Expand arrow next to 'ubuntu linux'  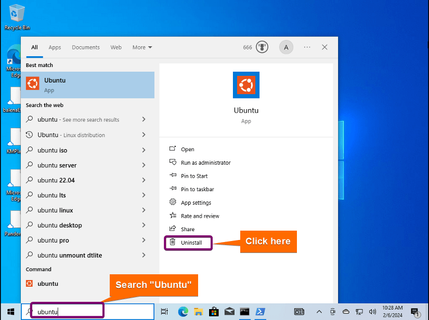tap(144, 210)
